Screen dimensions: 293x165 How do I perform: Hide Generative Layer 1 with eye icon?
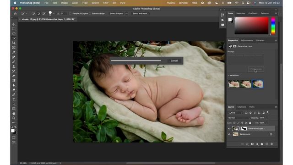tap(229, 128)
